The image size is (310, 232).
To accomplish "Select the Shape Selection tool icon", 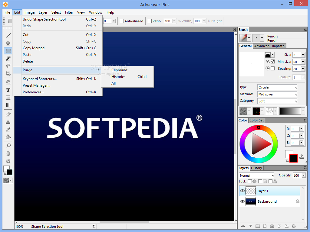I will click(8, 51).
